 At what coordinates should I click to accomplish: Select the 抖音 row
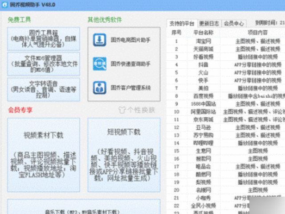[226, 65]
